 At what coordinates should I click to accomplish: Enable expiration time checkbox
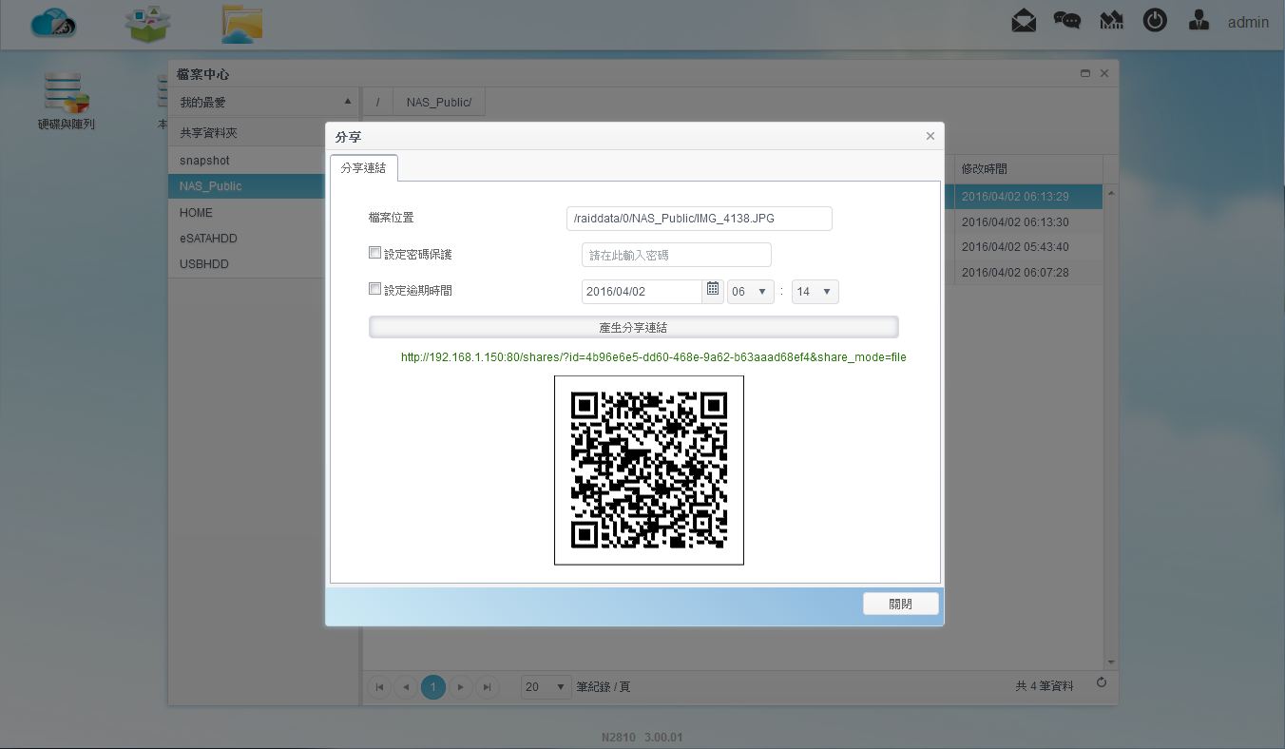coord(374,289)
